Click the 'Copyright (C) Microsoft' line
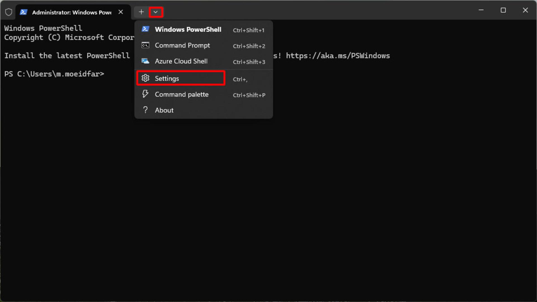Image resolution: width=537 pixels, height=302 pixels. [x=69, y=37]
